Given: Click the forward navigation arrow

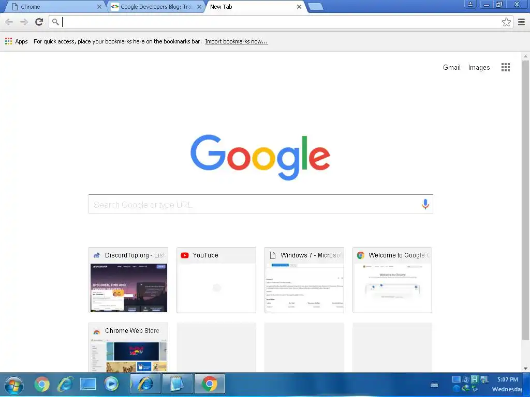Looking at the screenshot, I should [24, 22].
